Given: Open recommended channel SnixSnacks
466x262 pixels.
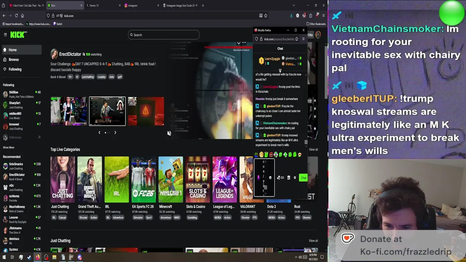Looking at the screenshot, I should 22,166.
